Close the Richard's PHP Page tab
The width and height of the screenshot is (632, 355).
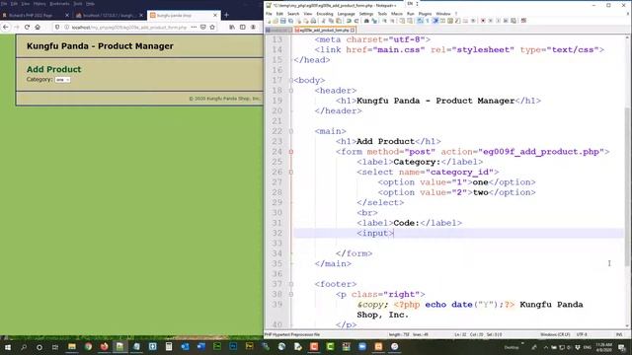[67, 16]
